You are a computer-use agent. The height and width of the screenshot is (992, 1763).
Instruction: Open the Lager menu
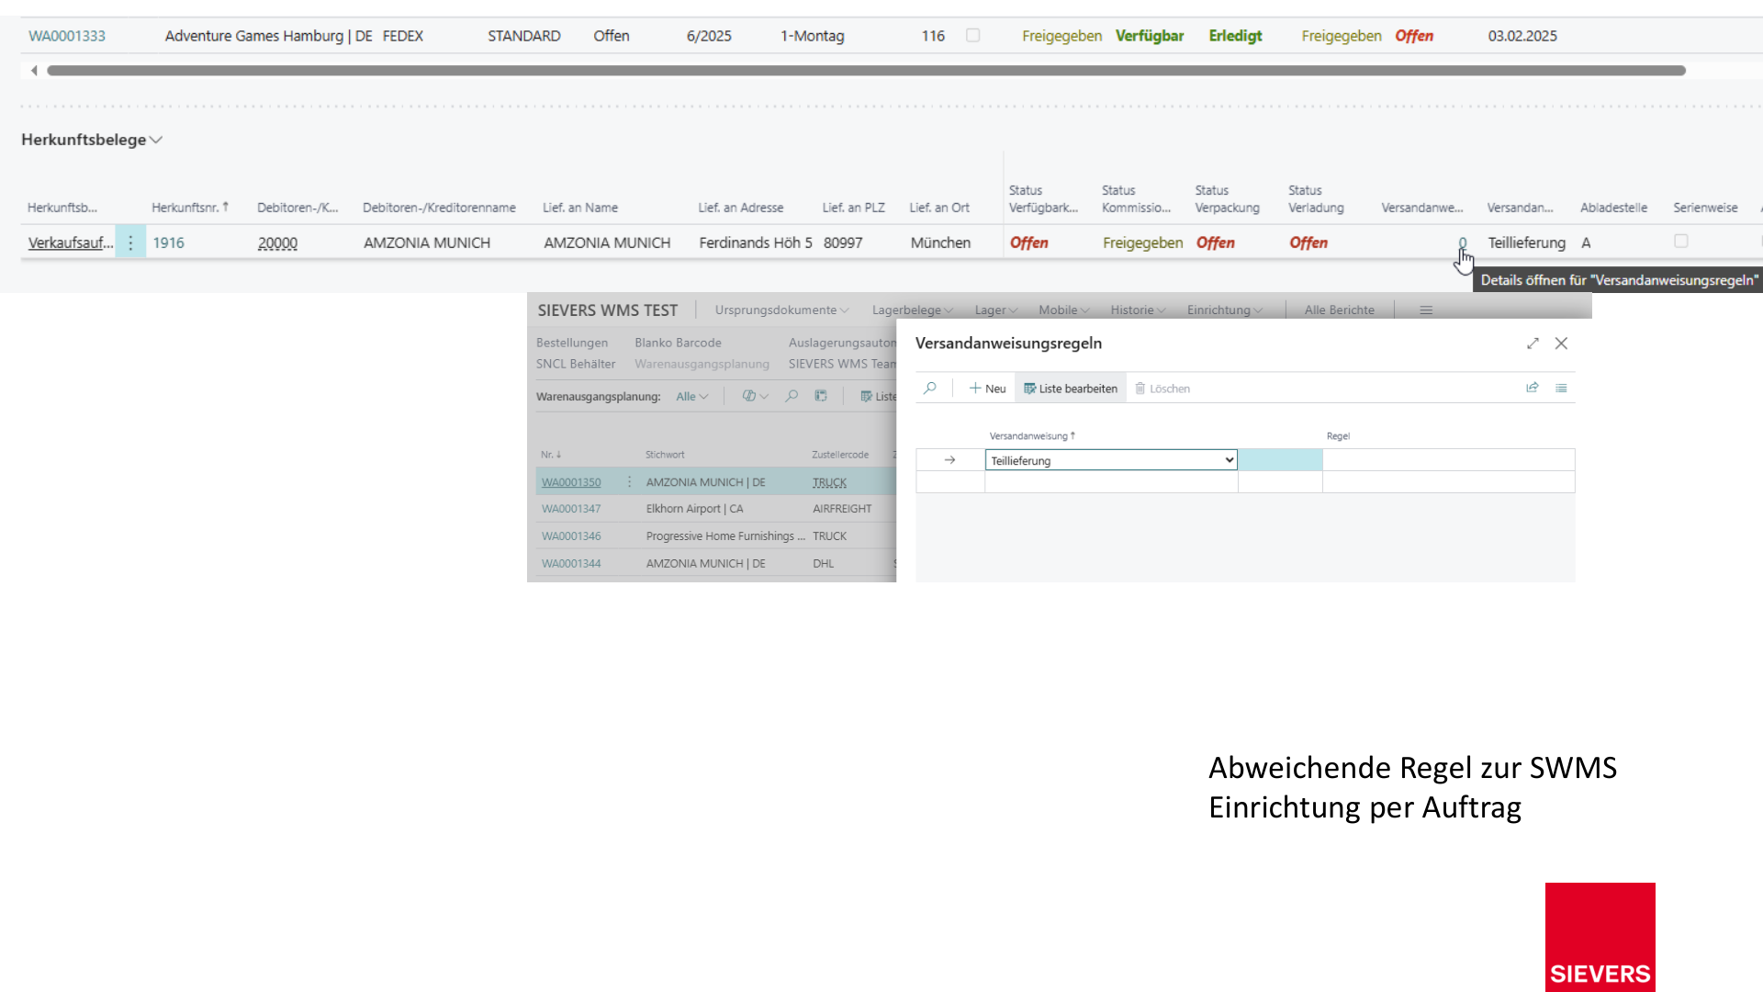coord(996,310)
